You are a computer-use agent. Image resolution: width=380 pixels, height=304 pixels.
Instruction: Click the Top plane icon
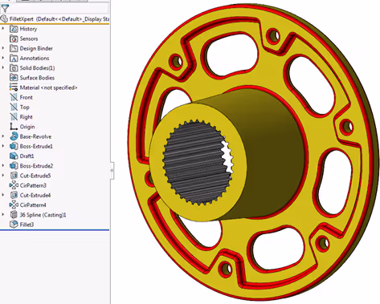coord(14,107)
